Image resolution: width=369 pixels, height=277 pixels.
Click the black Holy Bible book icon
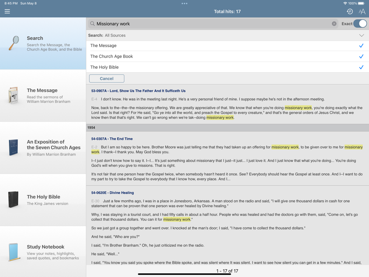pos(13,199)
